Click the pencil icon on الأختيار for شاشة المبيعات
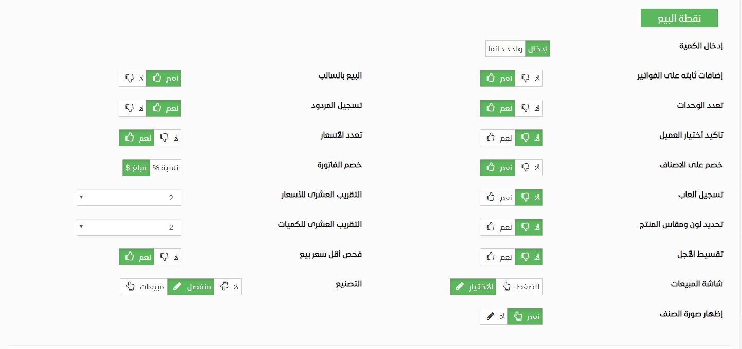 [x=460, y=287]
